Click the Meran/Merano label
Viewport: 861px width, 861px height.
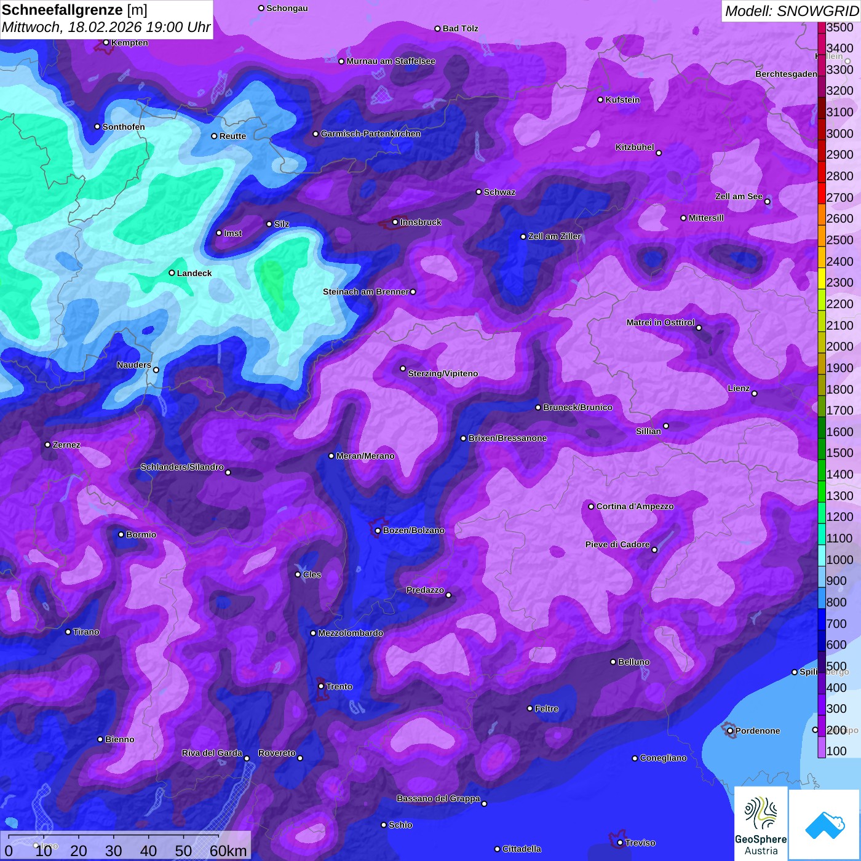coord(365,456)
